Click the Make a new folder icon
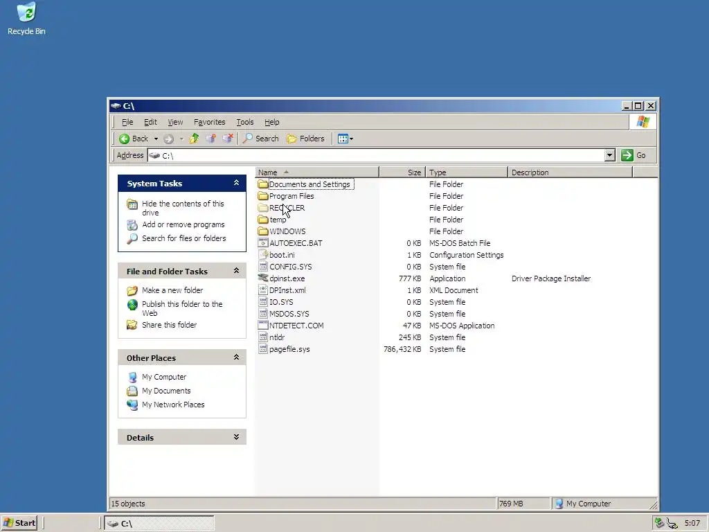 [132, 290]
